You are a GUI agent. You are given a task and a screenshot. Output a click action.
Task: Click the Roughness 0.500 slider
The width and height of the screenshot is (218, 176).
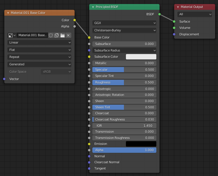tap(124, 82)
